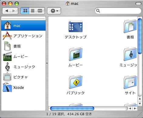Close the window with the red button
Screen dimensions: 143x118
click(x=4, y=4)
